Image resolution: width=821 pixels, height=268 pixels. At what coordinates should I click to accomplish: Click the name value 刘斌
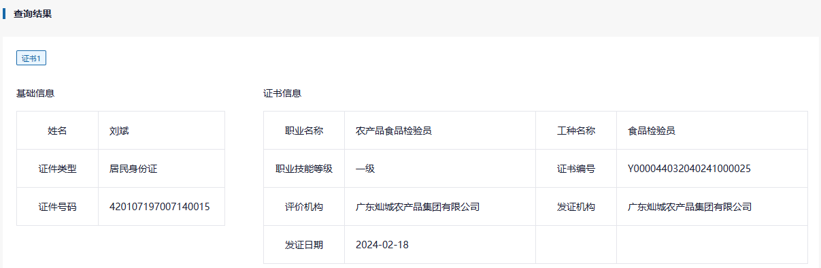119,131
